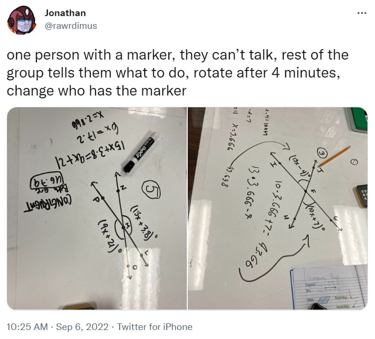Click the Expo marker in left photo

[140, 152]
